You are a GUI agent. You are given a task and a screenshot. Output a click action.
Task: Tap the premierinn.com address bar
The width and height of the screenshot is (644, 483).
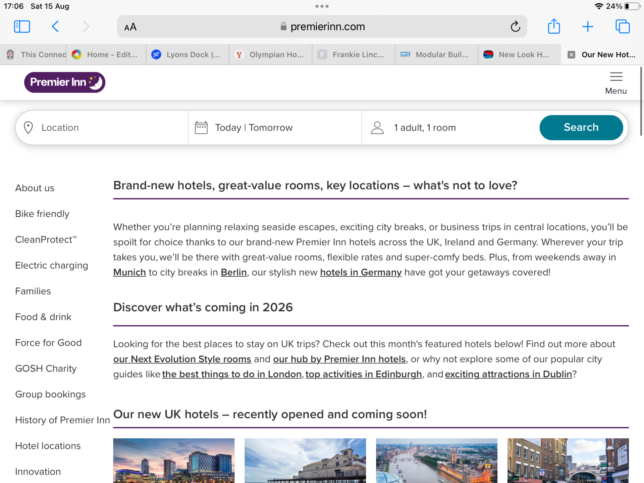coord(322,26)
